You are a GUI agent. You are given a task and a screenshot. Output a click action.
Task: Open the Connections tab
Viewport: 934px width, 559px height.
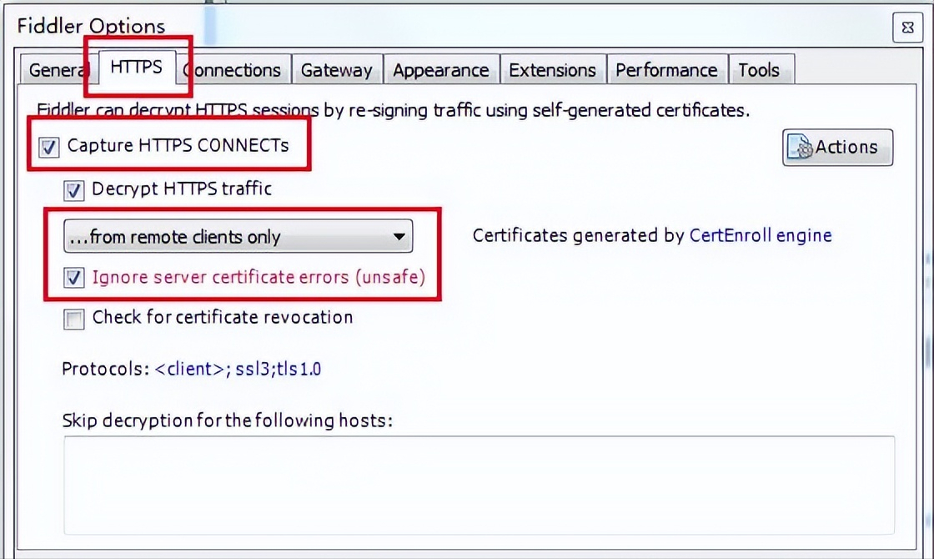pos(233,70)
